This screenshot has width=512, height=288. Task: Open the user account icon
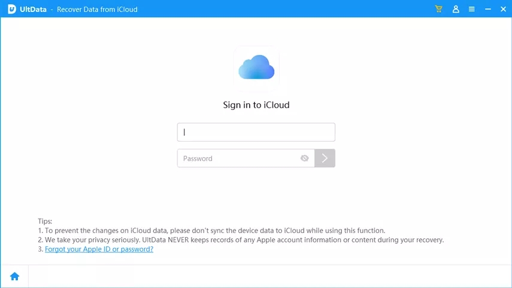[x=456, y=9]
